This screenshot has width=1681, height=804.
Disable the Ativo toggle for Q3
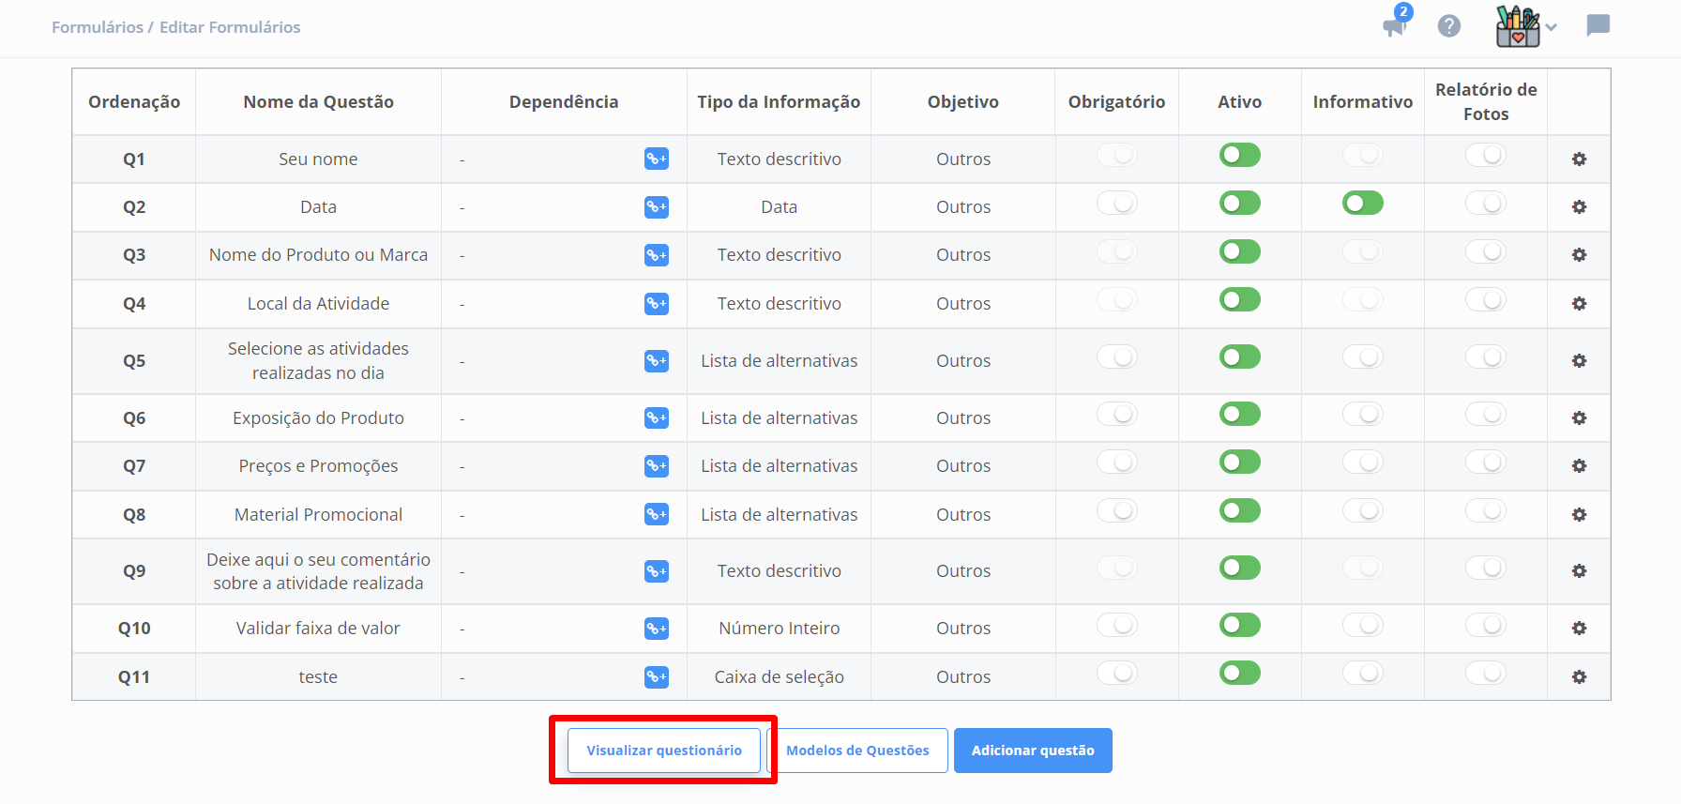(1239, 251)
